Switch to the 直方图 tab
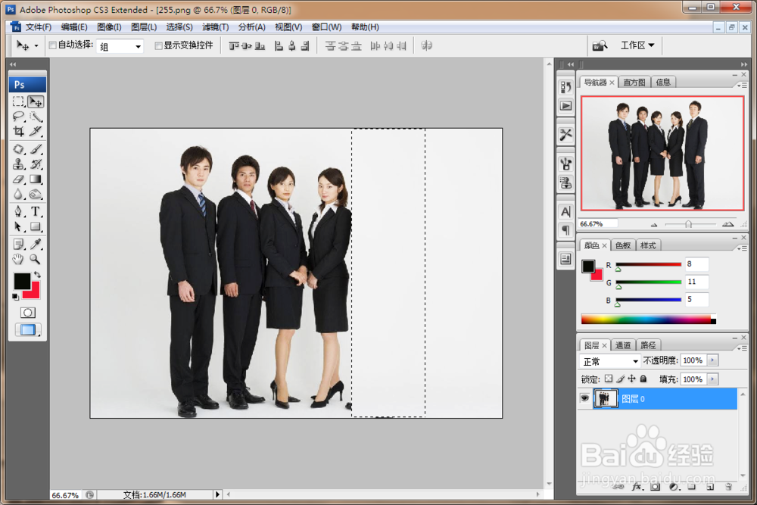757x505 pixels. [634, 82]
